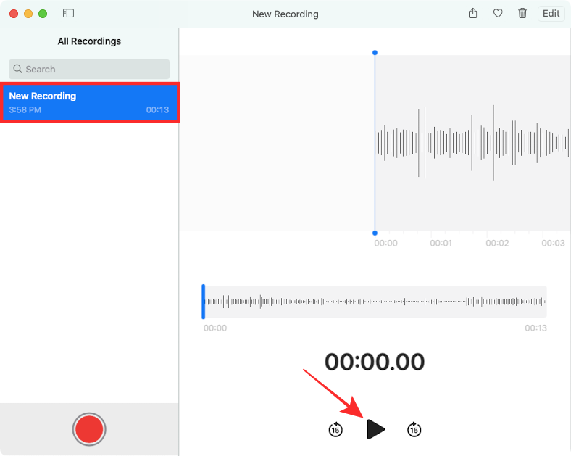
Task: Click the Search recordings field
Action: click(x=89, y=69)
